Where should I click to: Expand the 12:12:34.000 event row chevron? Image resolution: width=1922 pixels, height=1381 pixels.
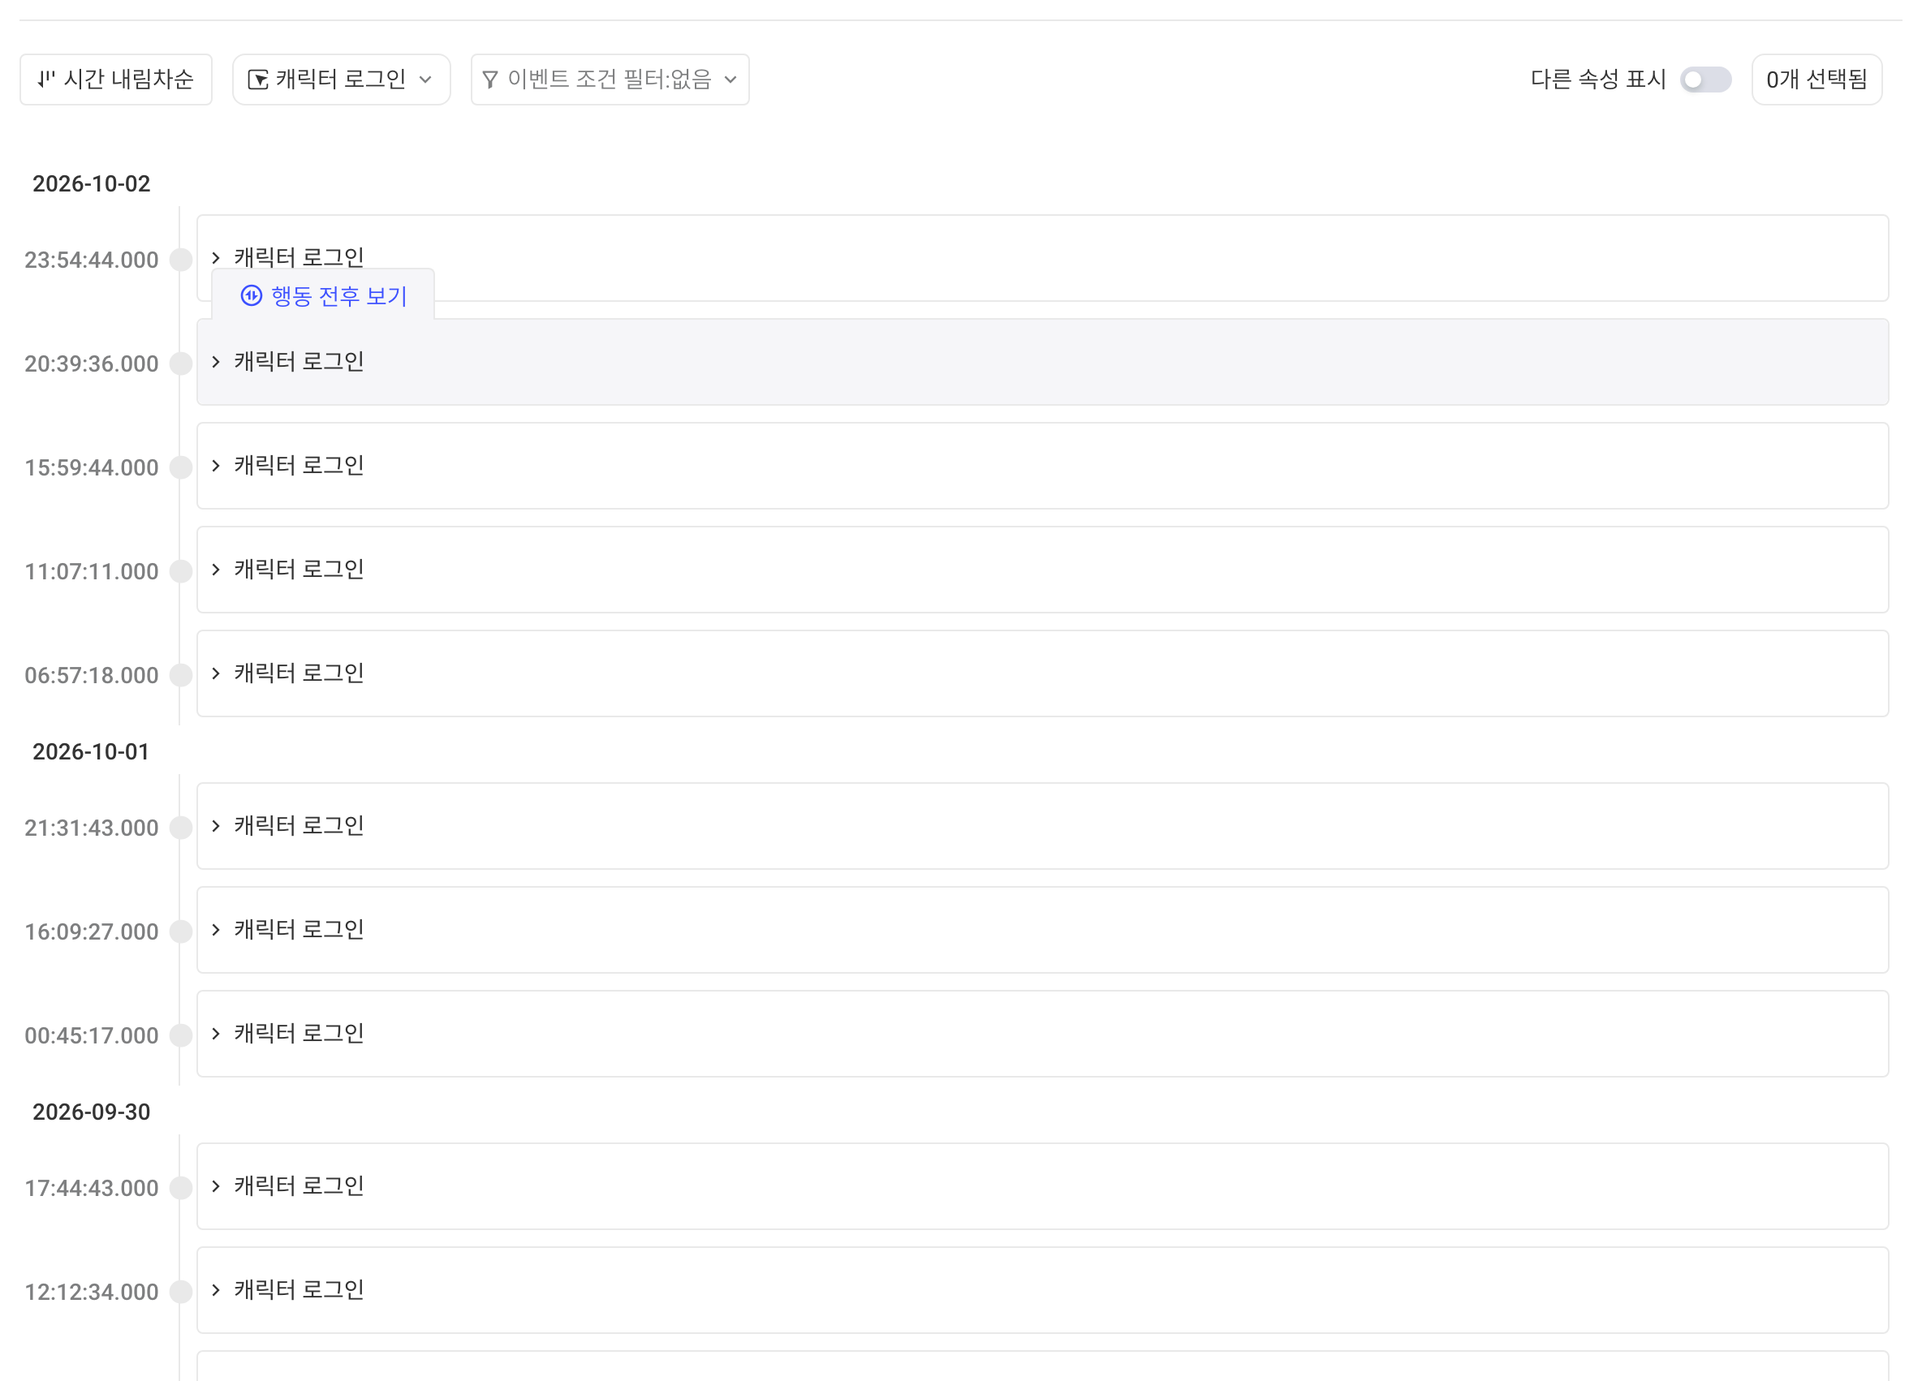(x=216, y=1289)
